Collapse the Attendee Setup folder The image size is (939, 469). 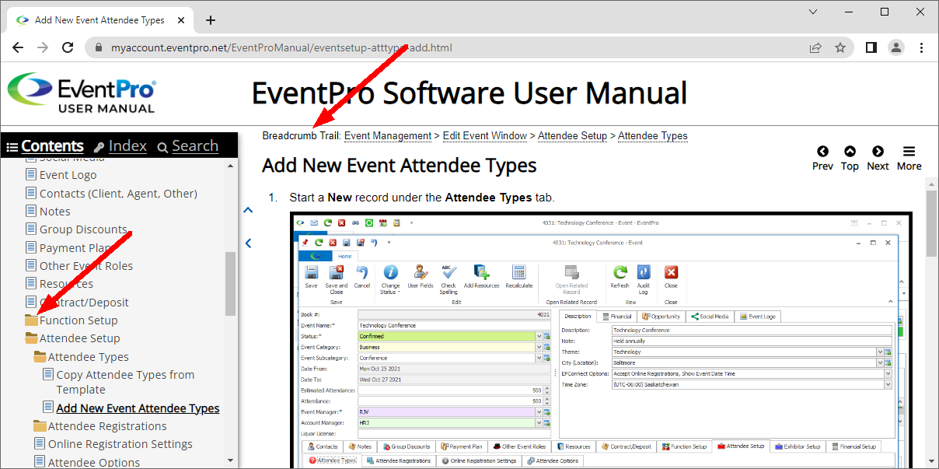point(31,338)
